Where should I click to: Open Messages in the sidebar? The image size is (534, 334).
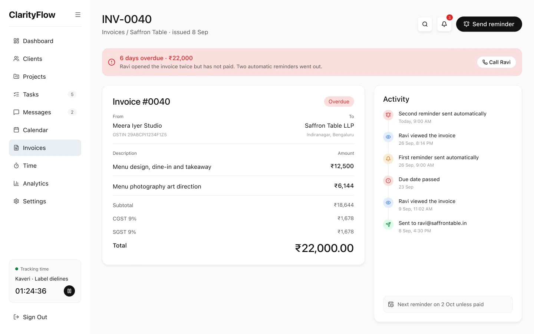pyautogui.click(x=45, y=112)
